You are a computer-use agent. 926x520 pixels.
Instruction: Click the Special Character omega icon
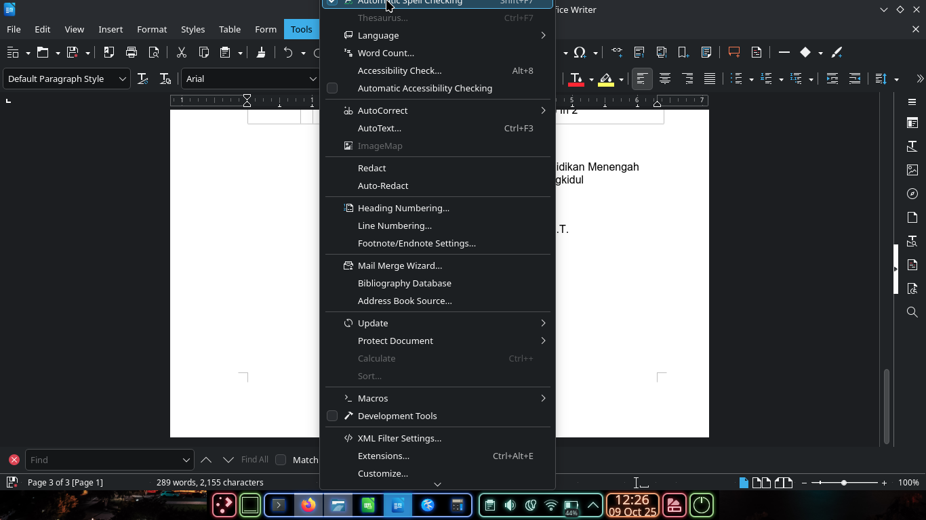tap(580, 52)
